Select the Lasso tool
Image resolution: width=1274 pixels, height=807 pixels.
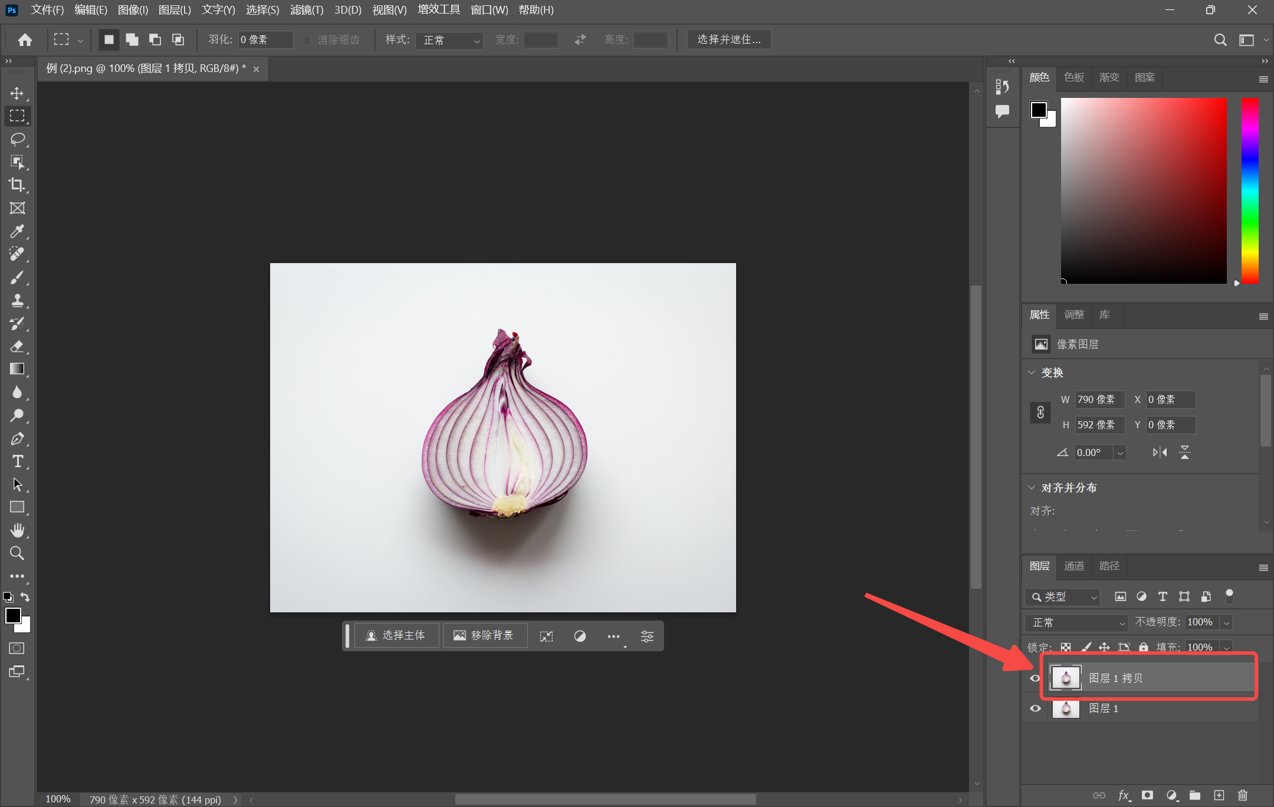click(x=17, y=139)
